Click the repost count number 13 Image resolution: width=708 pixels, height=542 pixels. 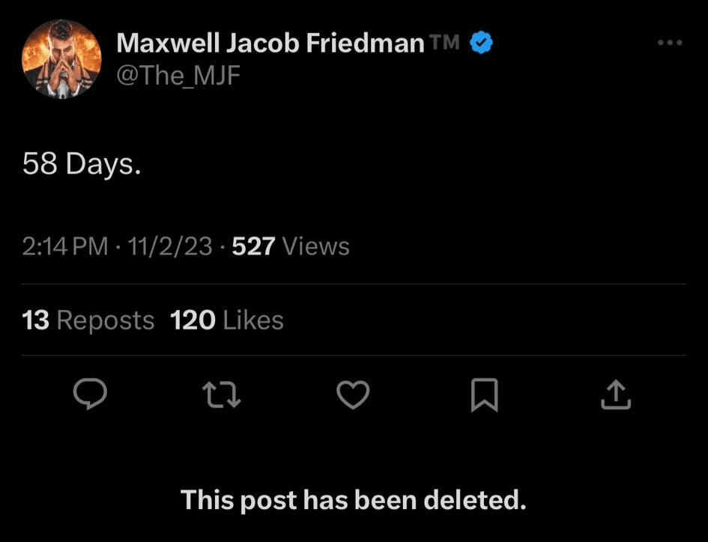coord(36,320)
